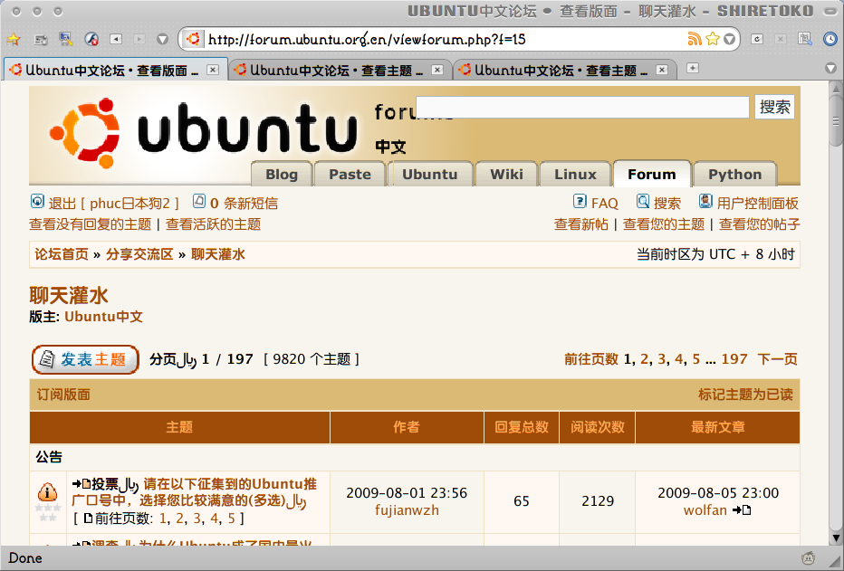Viewport: 844px width, 571px height.
Task: Click the forum search input field
Action: pyautogui.click(x=582, y=107)
